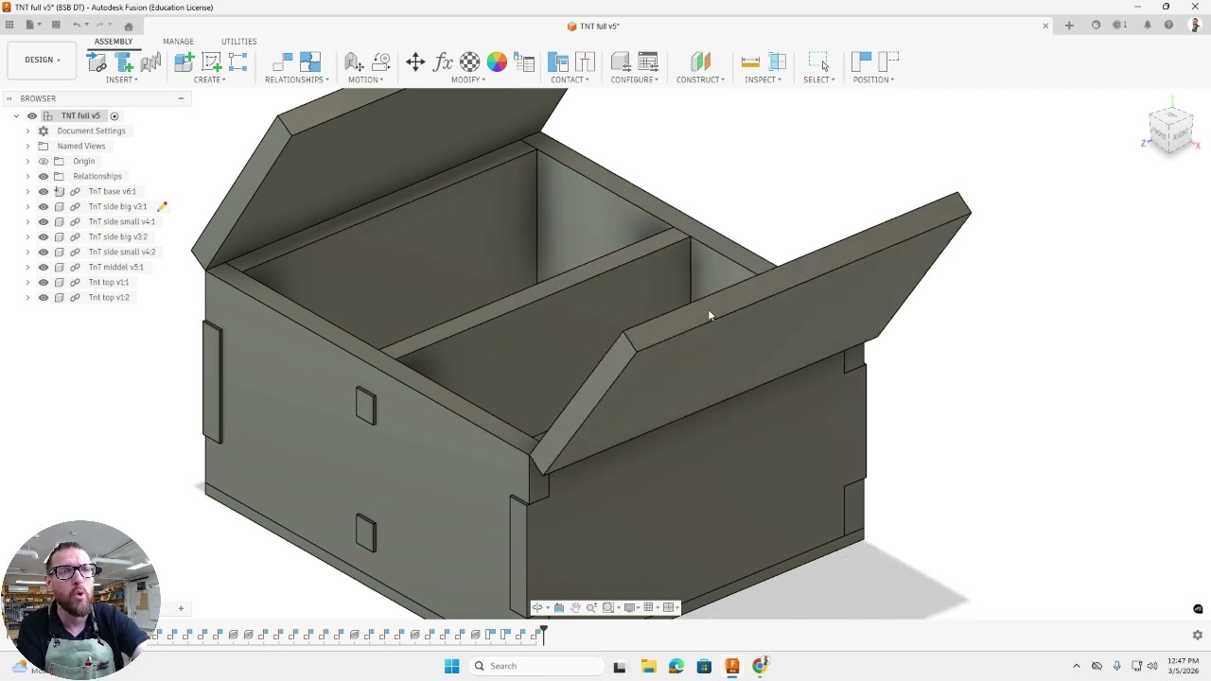The width and height of the screenshot is (1211, 681).
Task: Collapse the BROWSER panel minus button
Action: tap(181, 98)
